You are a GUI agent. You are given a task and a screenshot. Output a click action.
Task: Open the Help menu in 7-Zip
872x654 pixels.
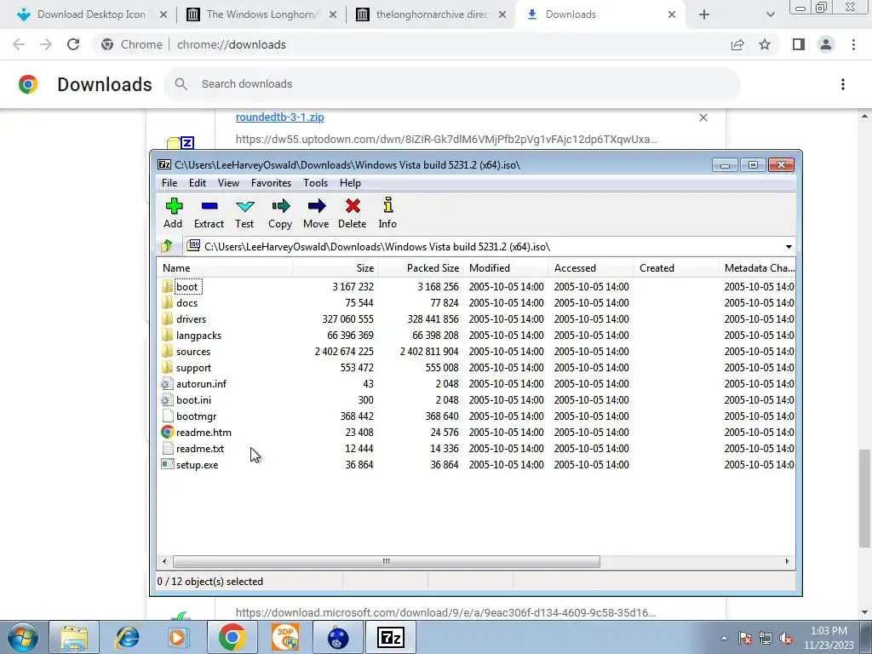[350, 183]
